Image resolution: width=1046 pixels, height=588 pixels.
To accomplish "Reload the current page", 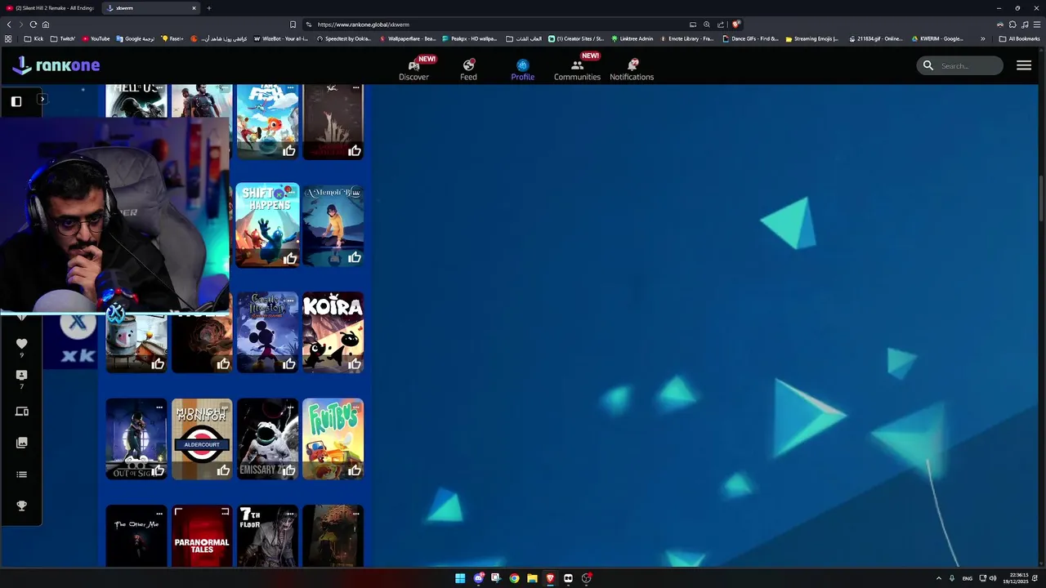I will (x=34, y=24).
